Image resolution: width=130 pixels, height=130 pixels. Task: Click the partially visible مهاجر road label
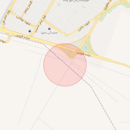click(3, 41)
